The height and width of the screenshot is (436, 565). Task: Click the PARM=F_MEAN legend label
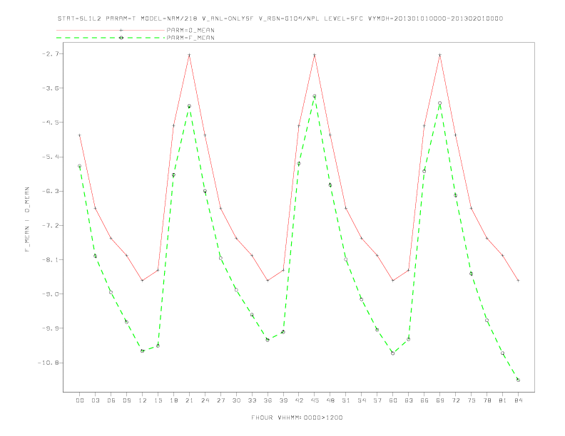click(x=190, y=38)
